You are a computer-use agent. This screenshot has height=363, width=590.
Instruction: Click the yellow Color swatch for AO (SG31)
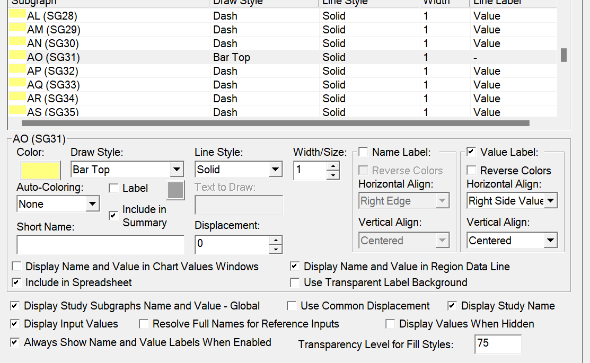(x=40, y=170)
